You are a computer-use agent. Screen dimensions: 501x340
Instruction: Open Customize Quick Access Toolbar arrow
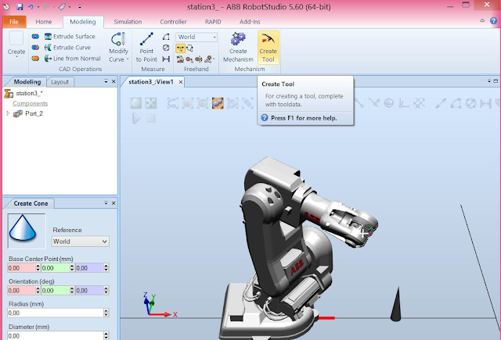[80, 7]
